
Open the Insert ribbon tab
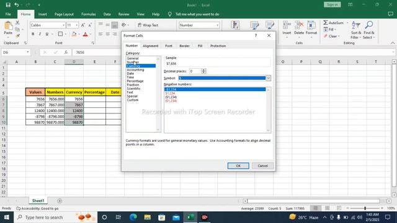tap(43, 14)
